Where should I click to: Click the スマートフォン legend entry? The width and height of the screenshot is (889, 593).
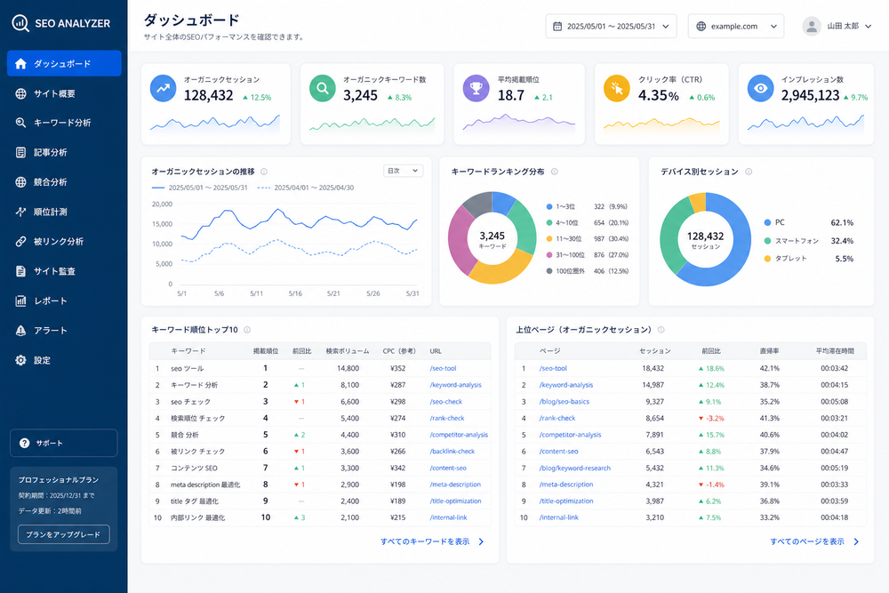tap(808, 241)
